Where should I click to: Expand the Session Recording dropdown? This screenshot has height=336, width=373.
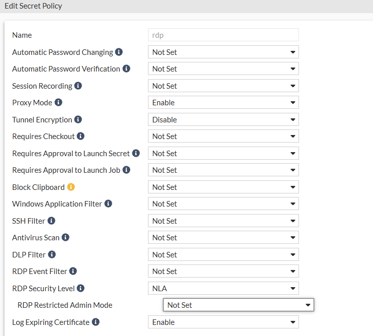click(223, 86)
